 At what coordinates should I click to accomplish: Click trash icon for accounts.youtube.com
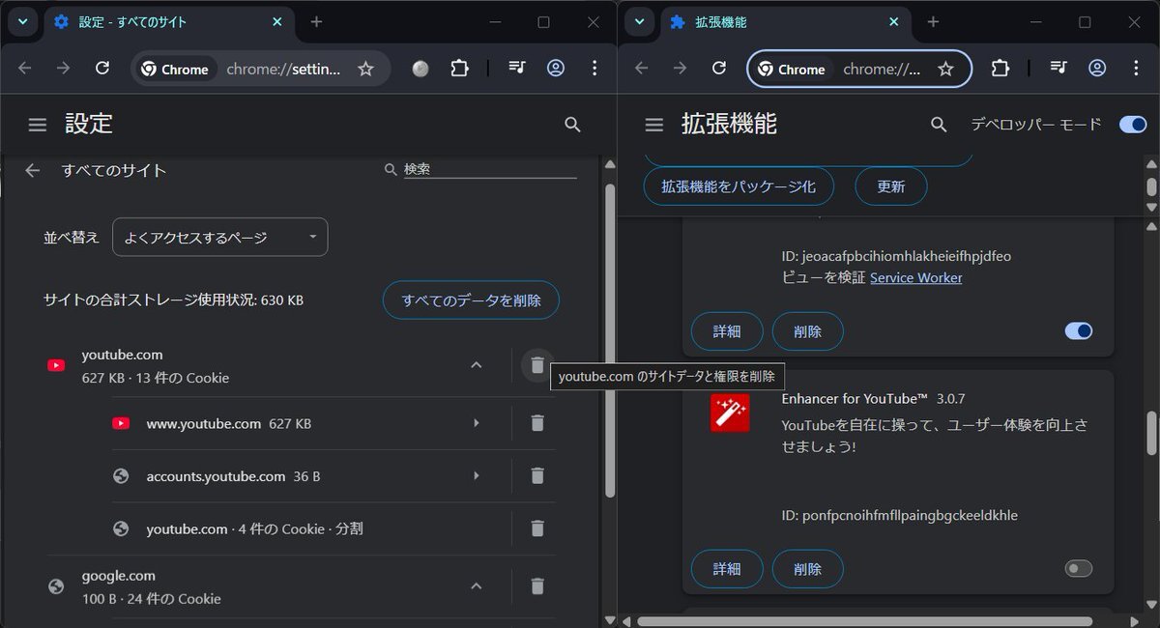[x=537, y=475]
